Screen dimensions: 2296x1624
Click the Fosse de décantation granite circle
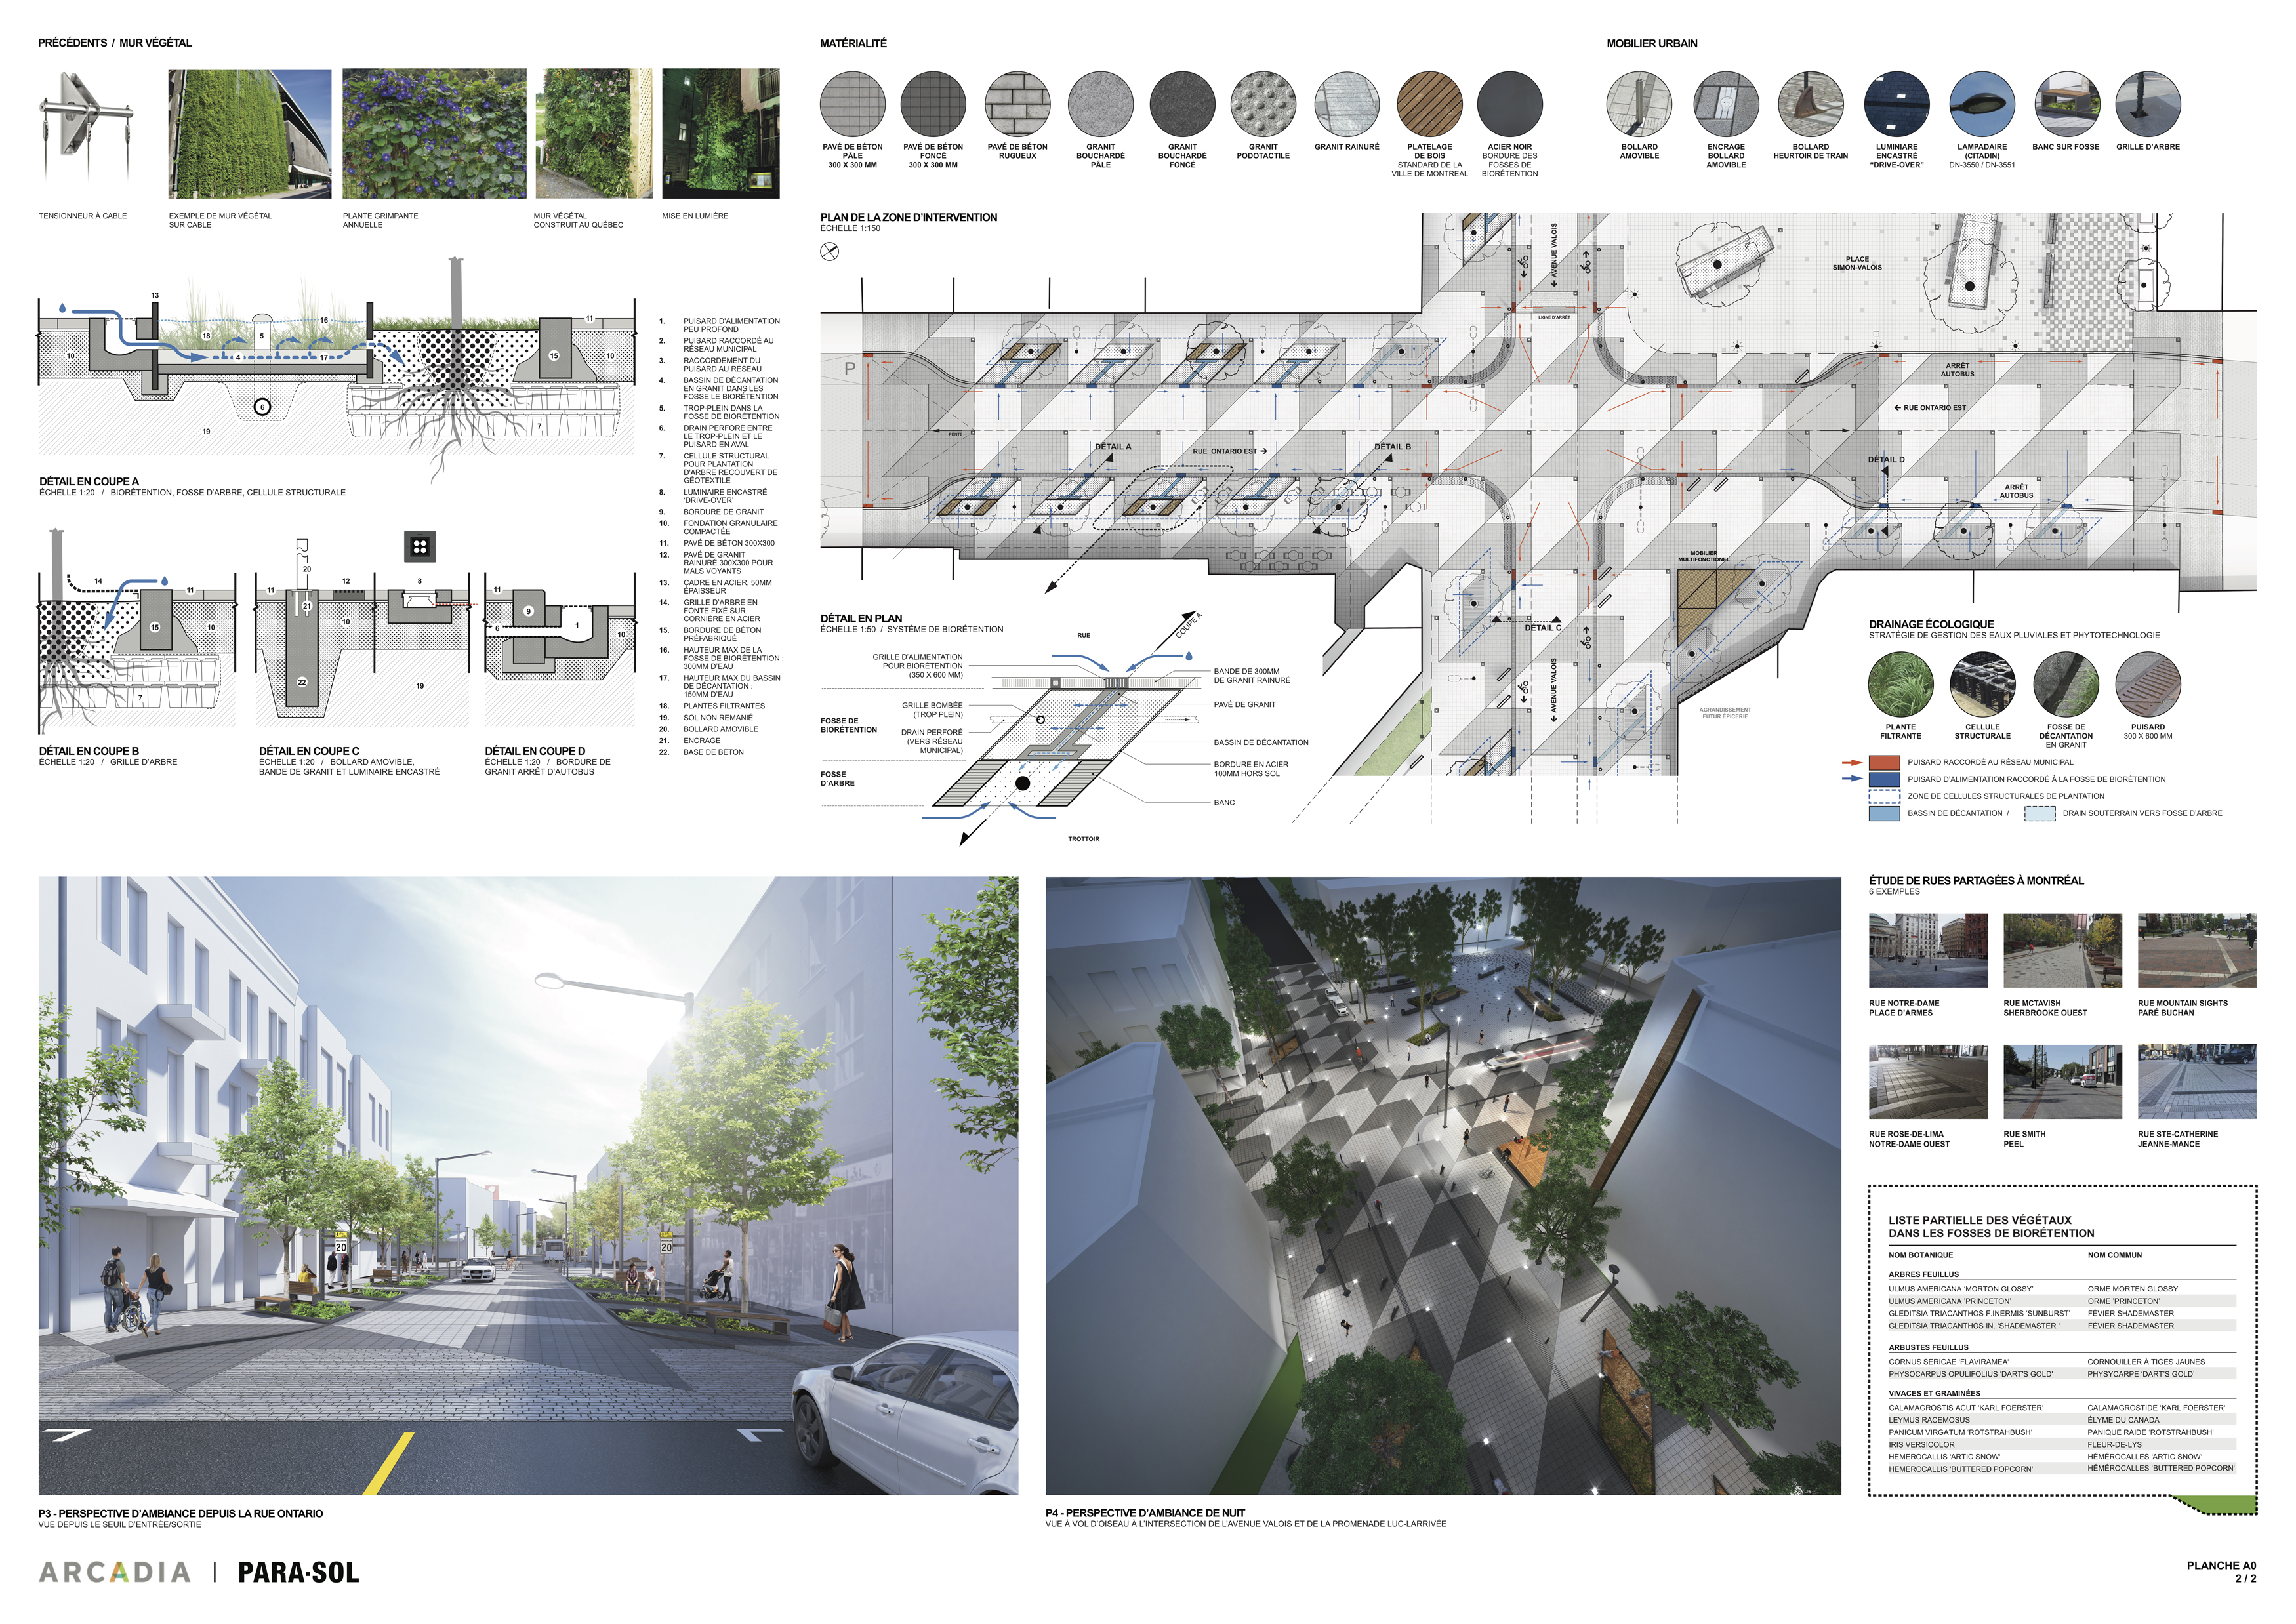pyautogui.click(x=2065, y=684)
